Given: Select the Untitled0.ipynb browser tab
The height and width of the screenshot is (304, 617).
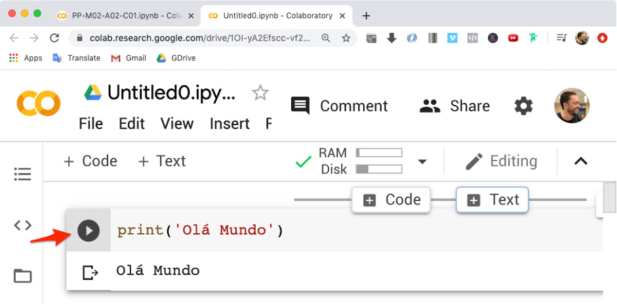Looking at the screenshot, I should 277,16.
